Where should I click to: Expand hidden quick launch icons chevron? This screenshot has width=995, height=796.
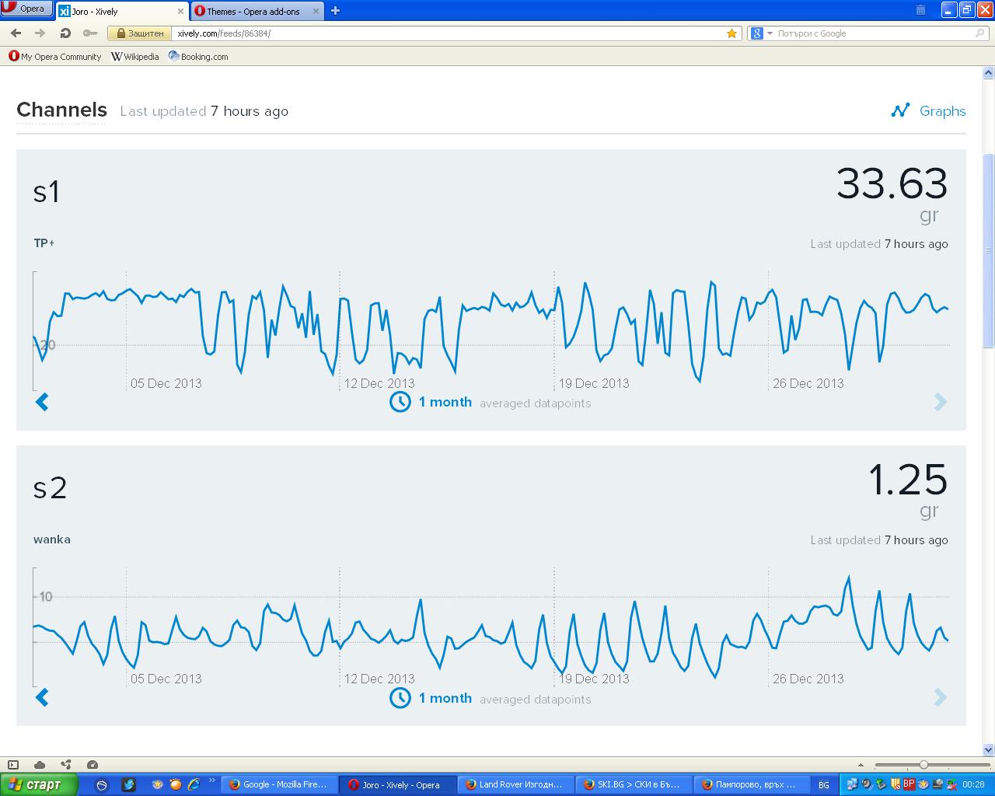coord(212,781)
